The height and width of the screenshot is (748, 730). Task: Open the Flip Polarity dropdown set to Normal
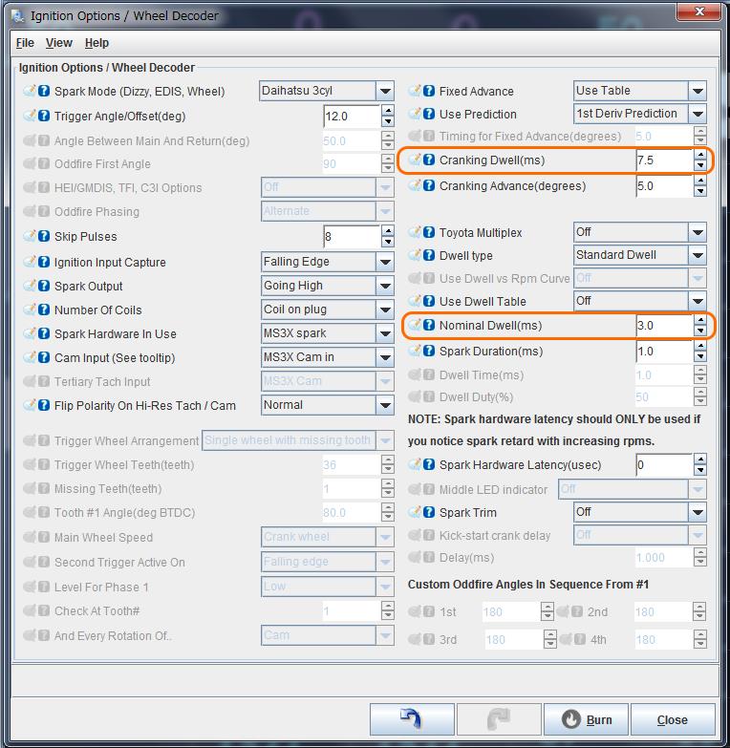point(328,405)
